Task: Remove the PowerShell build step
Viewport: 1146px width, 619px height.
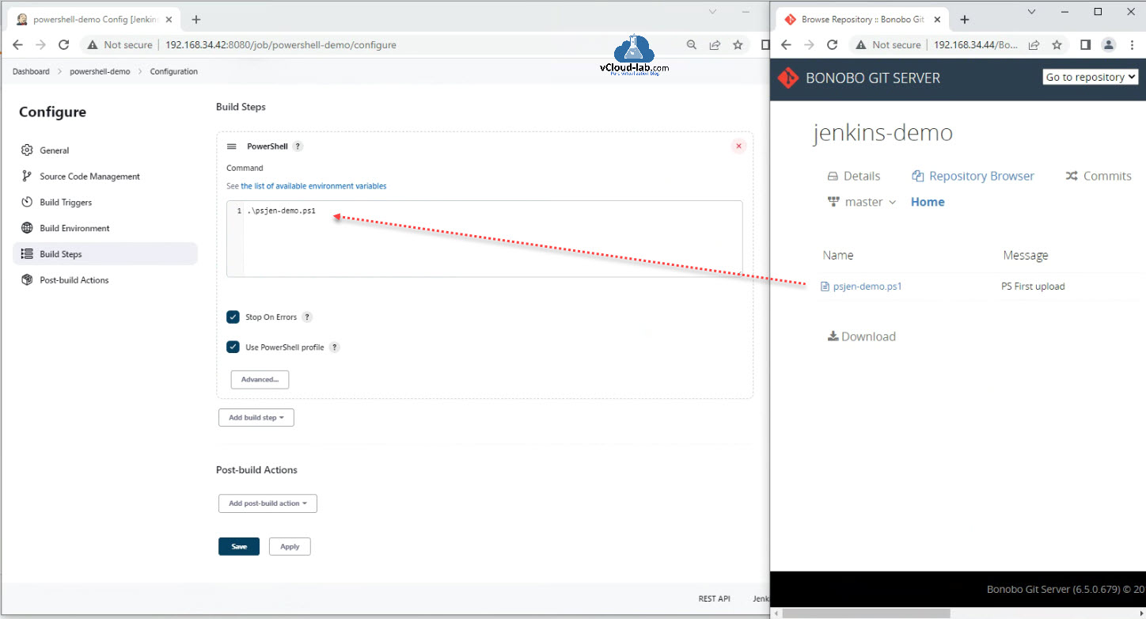Action: pyautogui.click(x=738, y=146)
